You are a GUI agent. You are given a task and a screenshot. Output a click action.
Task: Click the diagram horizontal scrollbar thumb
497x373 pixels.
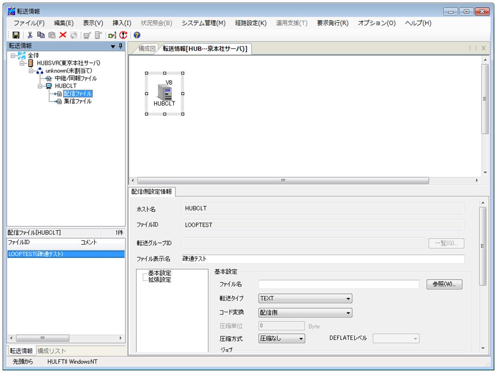283,181
